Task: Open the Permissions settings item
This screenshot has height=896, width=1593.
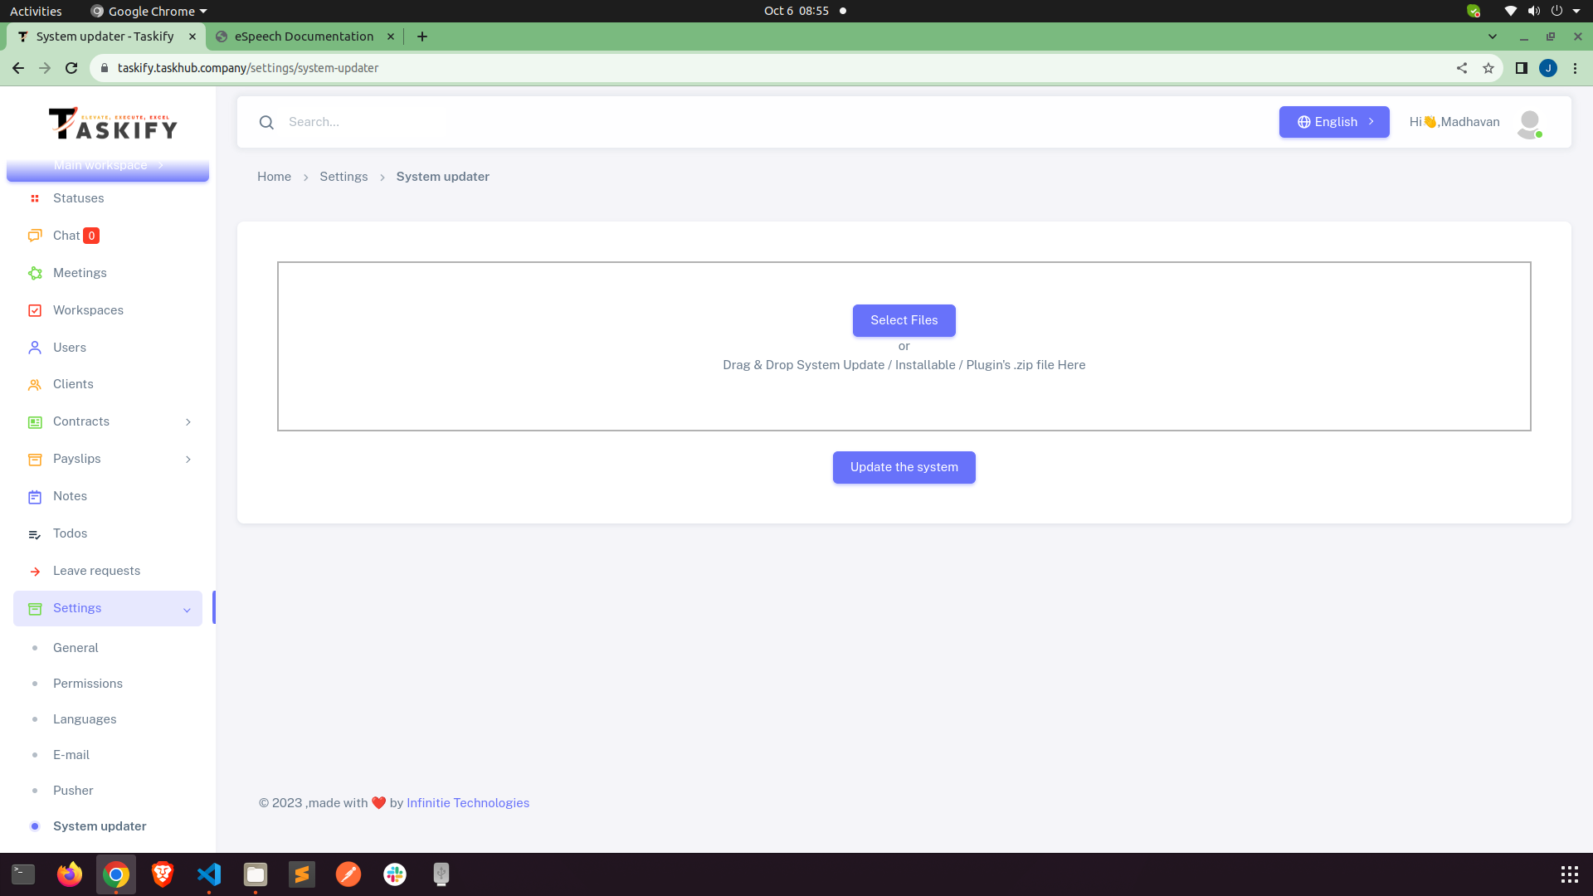Action: click(87, 684)
